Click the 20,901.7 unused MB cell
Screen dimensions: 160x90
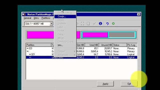pos(108,48)
